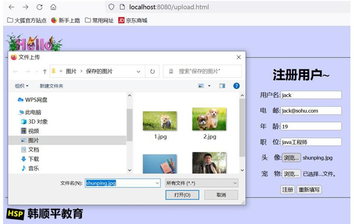Click the navigation pane scroll down arrow
This screenshot has width=354, height=224.
(x=130, y=170)
